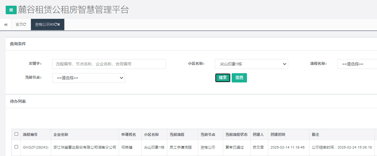Click the 企业名称 column header
377x156 pixels.
pyautogui.click(x=61, y=135)
